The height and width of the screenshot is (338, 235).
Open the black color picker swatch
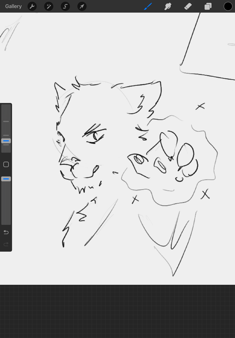(228, 6)
